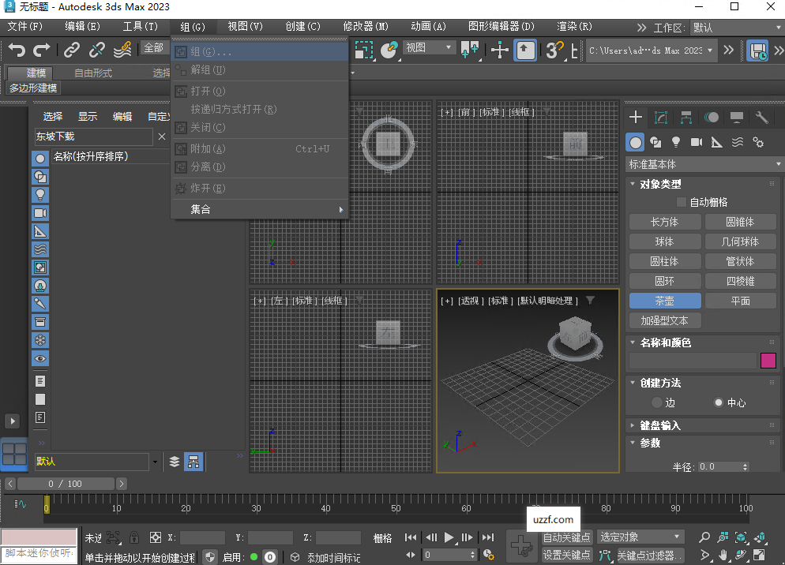Open the Cameras creation category icon
The image size is (785, 565).
(x=695, y=142)
